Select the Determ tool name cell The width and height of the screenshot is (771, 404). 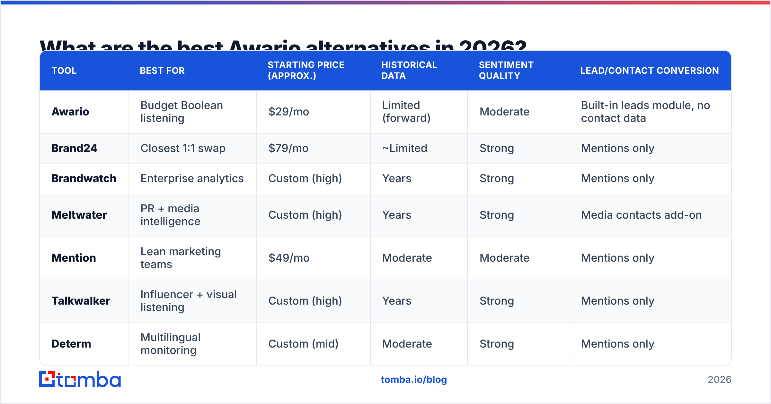click(x=84, y=344)
